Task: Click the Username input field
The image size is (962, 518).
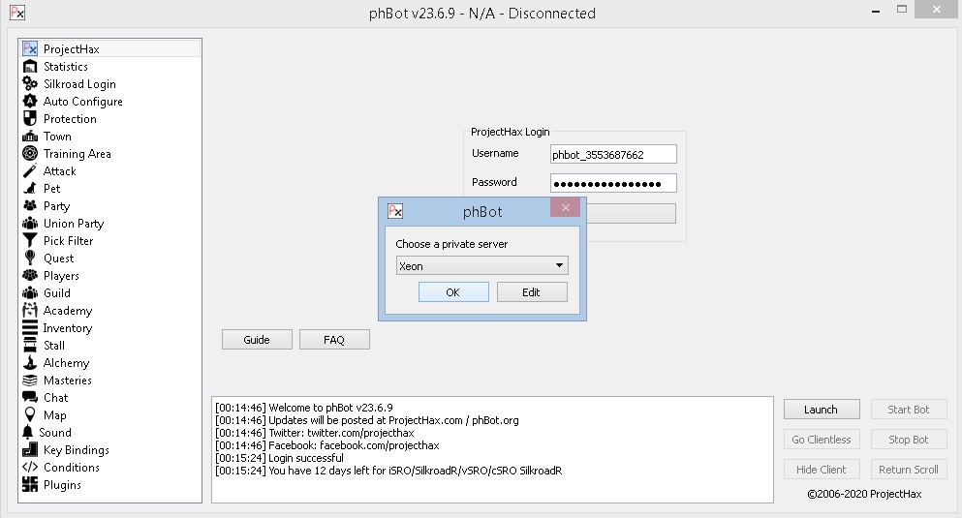Action: pyautogui.click(x=612, y=154)
